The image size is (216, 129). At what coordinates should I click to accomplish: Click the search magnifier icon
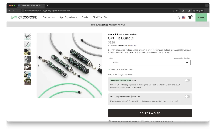click(178, 17)
